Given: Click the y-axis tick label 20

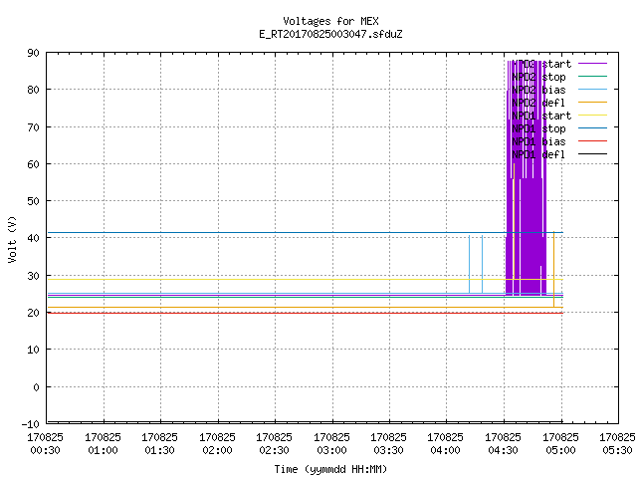Looking at the screenshot, I should coord(33,313).
